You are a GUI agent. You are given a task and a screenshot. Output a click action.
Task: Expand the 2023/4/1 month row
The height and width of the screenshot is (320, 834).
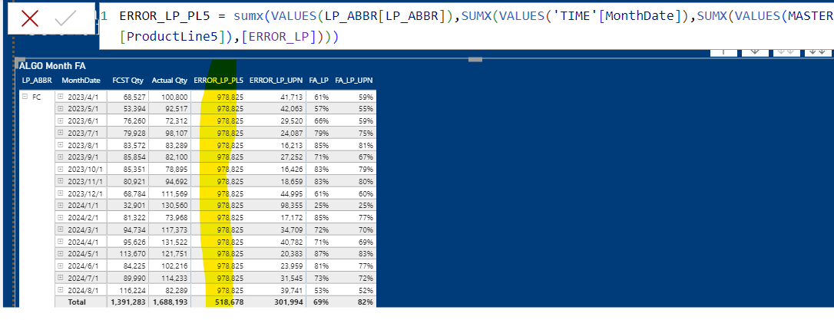pyautogui.click(x=60, y=97)
